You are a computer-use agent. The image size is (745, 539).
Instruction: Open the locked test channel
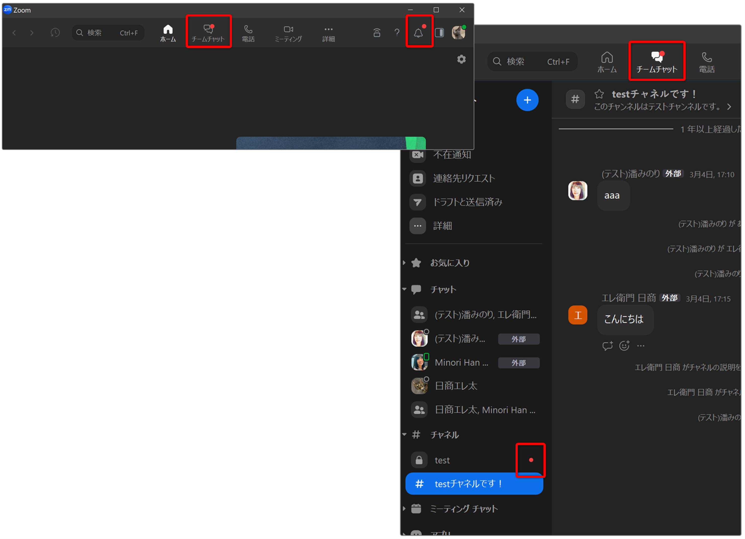(474, 460)
